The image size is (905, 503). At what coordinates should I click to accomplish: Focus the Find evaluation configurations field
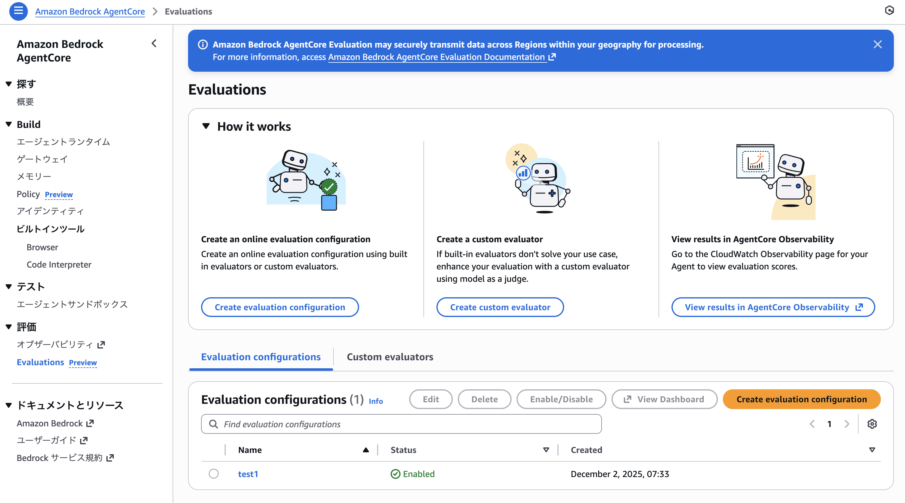408,424
